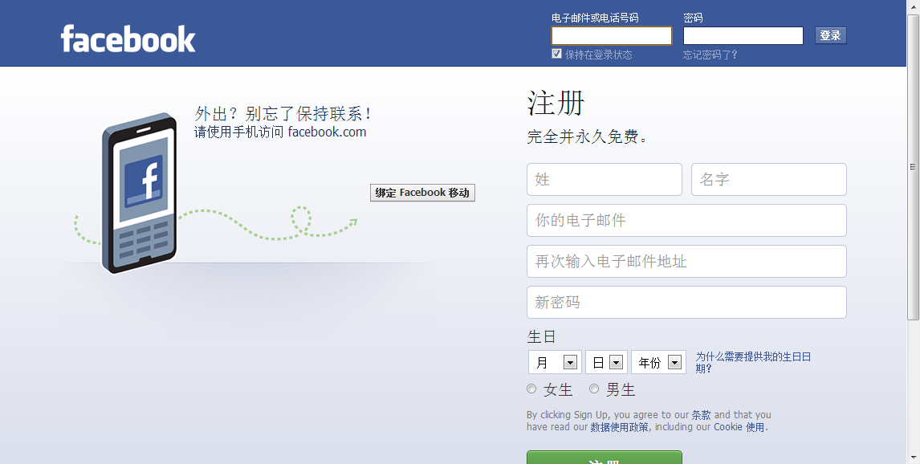Viewport: 920px width, 464px height.
Task: Select the 女生 radio button
Action: click(531, 389)
